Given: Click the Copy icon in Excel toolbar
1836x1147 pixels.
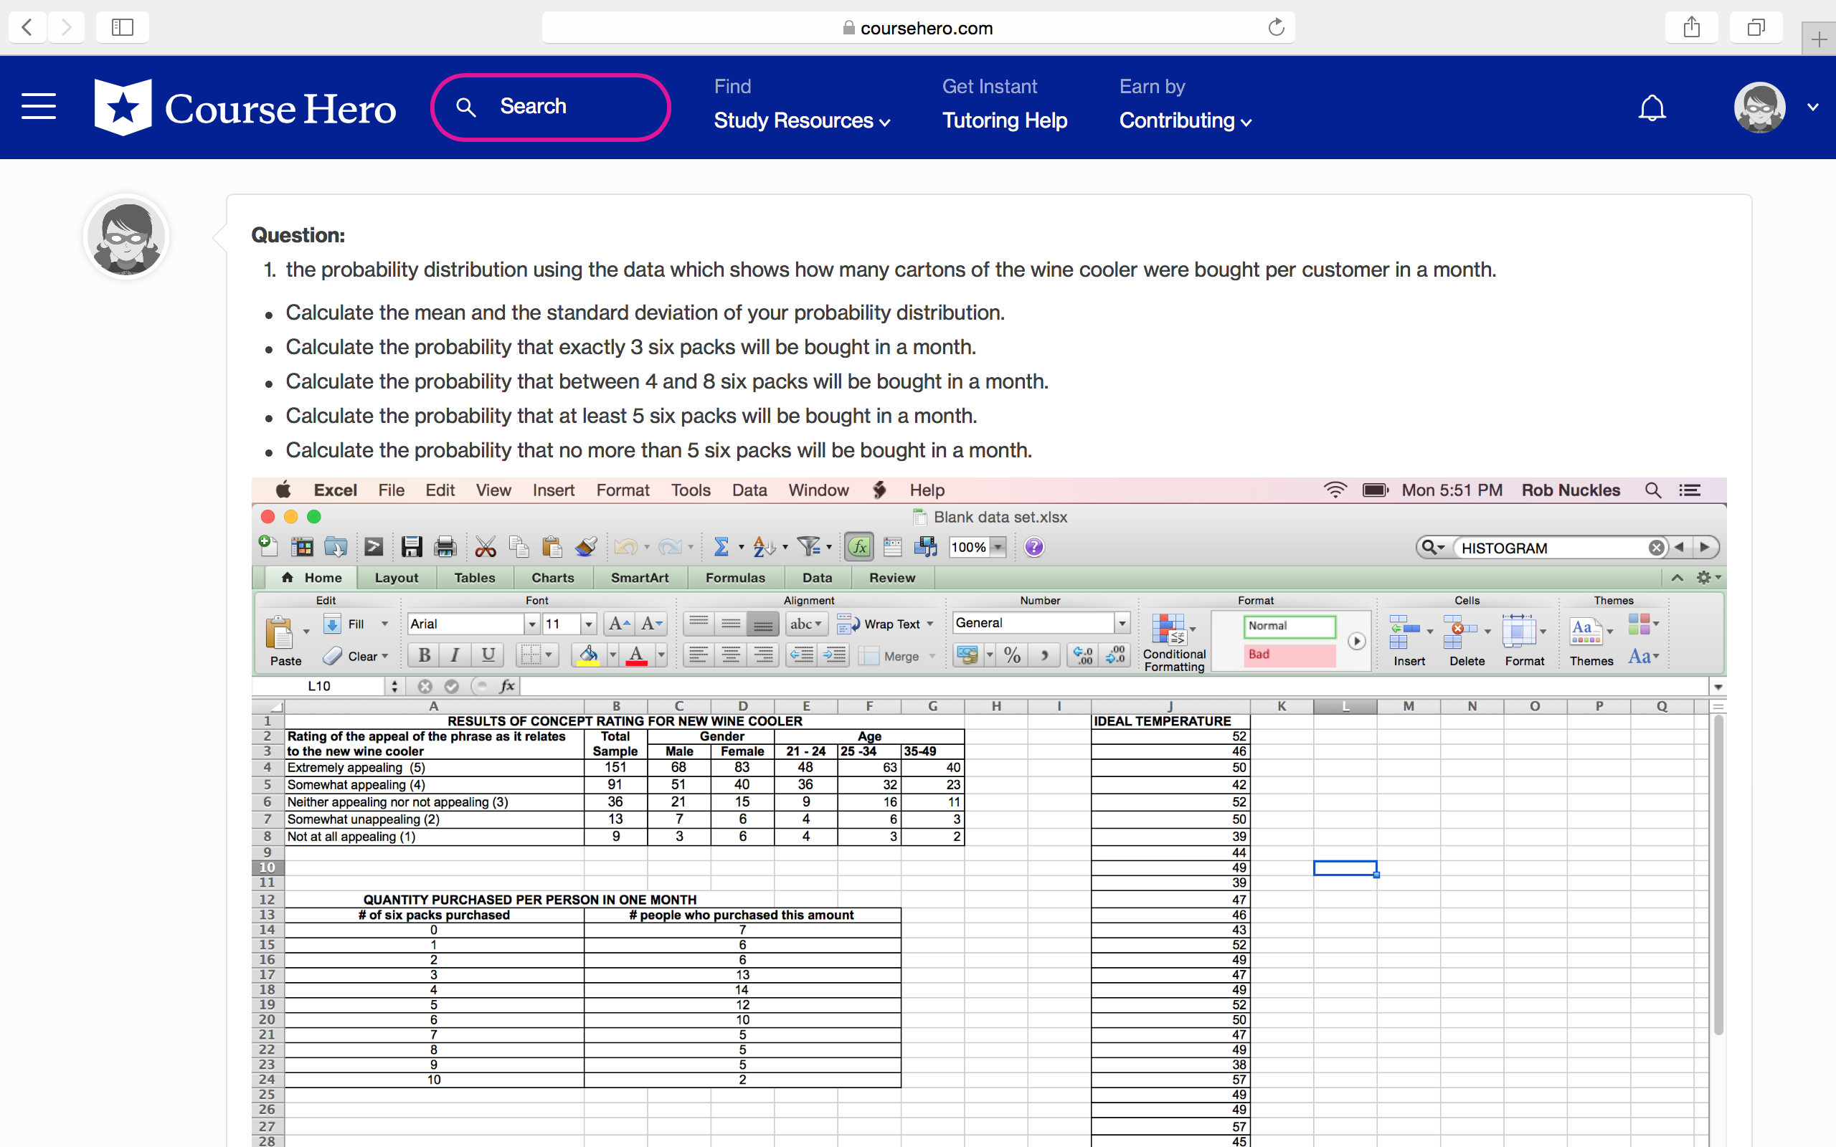Looking at the screenshot, I should pos(519,547).
